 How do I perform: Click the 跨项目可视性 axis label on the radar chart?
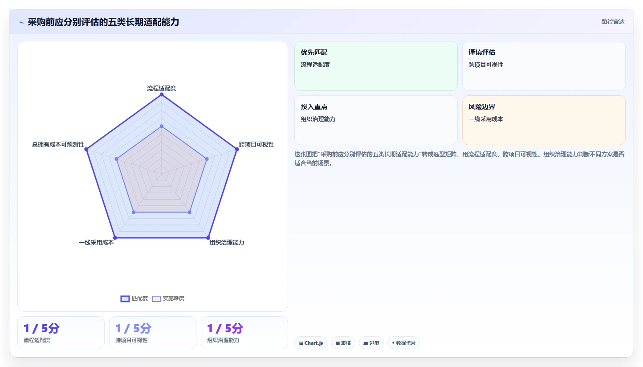[256, 144]
